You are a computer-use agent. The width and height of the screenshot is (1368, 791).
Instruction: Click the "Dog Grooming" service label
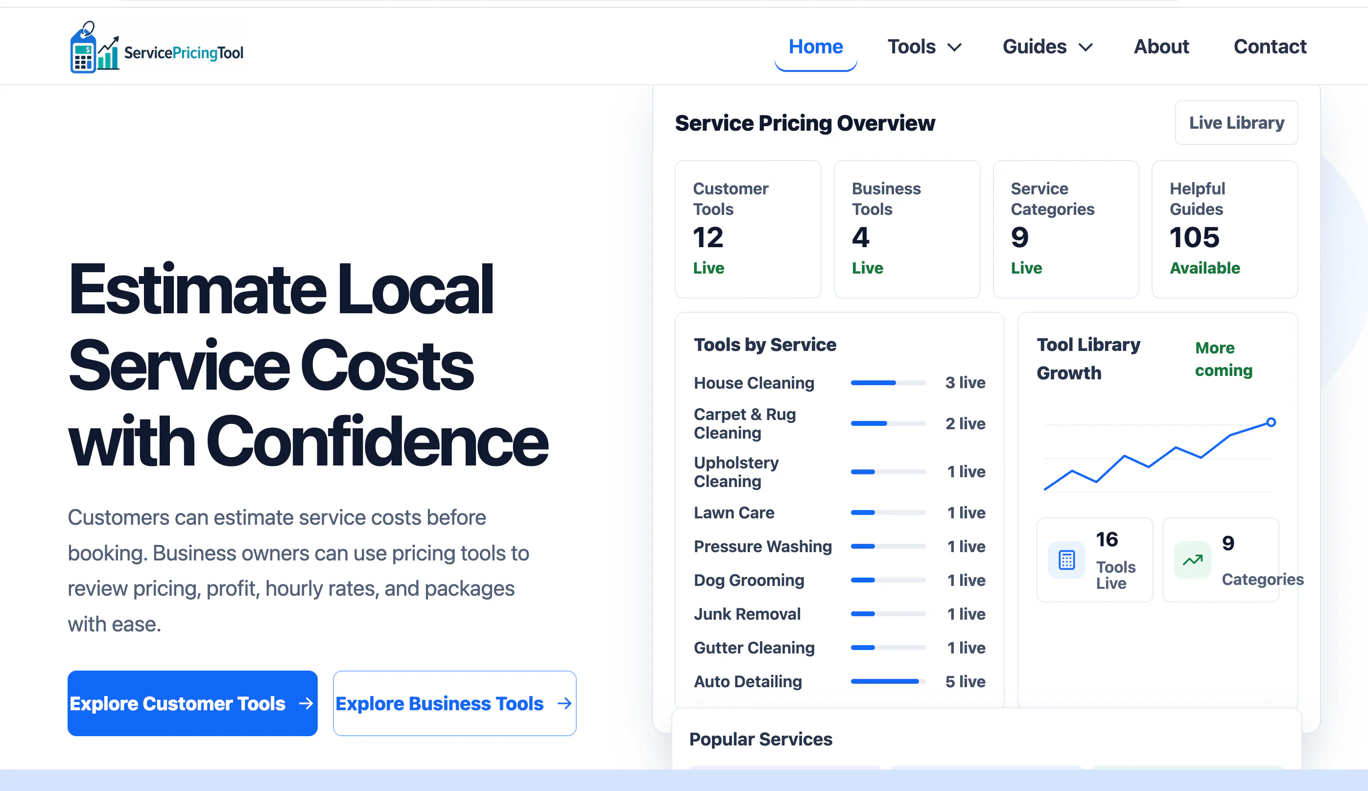(x=749, y=581)
